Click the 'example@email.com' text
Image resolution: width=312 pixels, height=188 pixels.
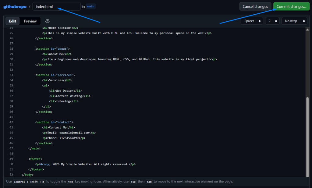click(x=74, y=133)
